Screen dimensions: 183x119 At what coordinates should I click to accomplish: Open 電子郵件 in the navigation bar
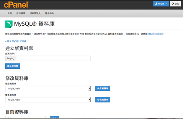pos(50,14)
